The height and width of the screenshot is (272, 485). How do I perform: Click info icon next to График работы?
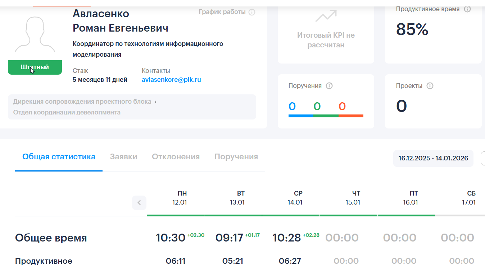pos(252,12)
